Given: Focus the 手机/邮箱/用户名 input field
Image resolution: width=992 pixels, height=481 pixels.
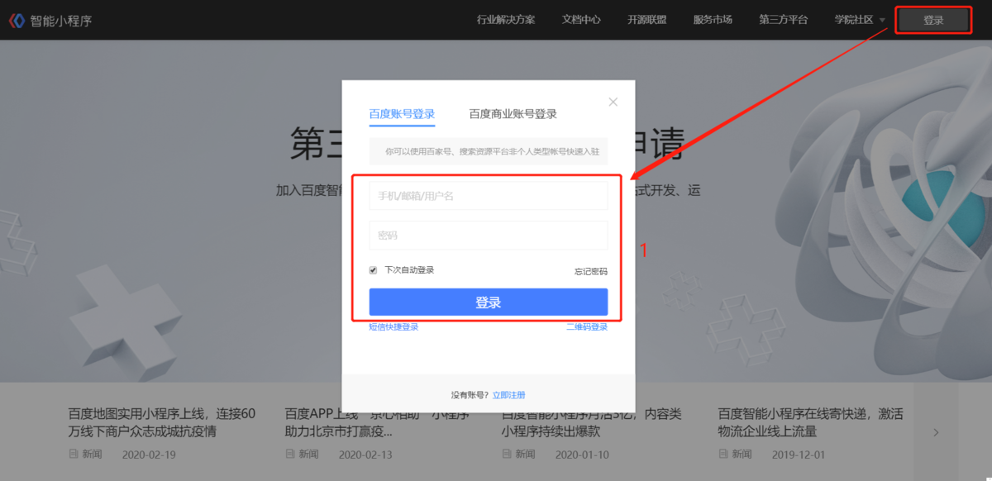Looking at the screenshot, I should (489, 196).
